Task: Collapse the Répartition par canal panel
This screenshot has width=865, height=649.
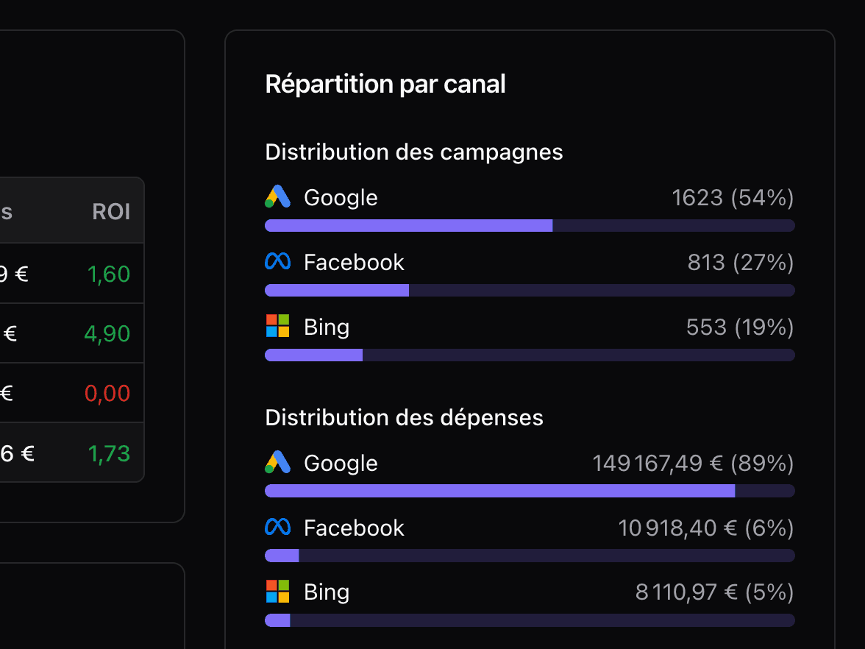Action: tap(385, 83)
